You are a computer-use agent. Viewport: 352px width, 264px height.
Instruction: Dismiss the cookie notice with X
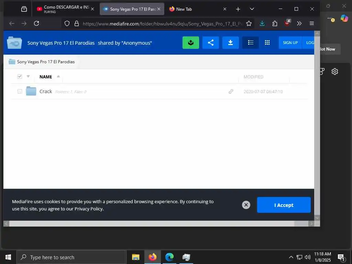246,205
